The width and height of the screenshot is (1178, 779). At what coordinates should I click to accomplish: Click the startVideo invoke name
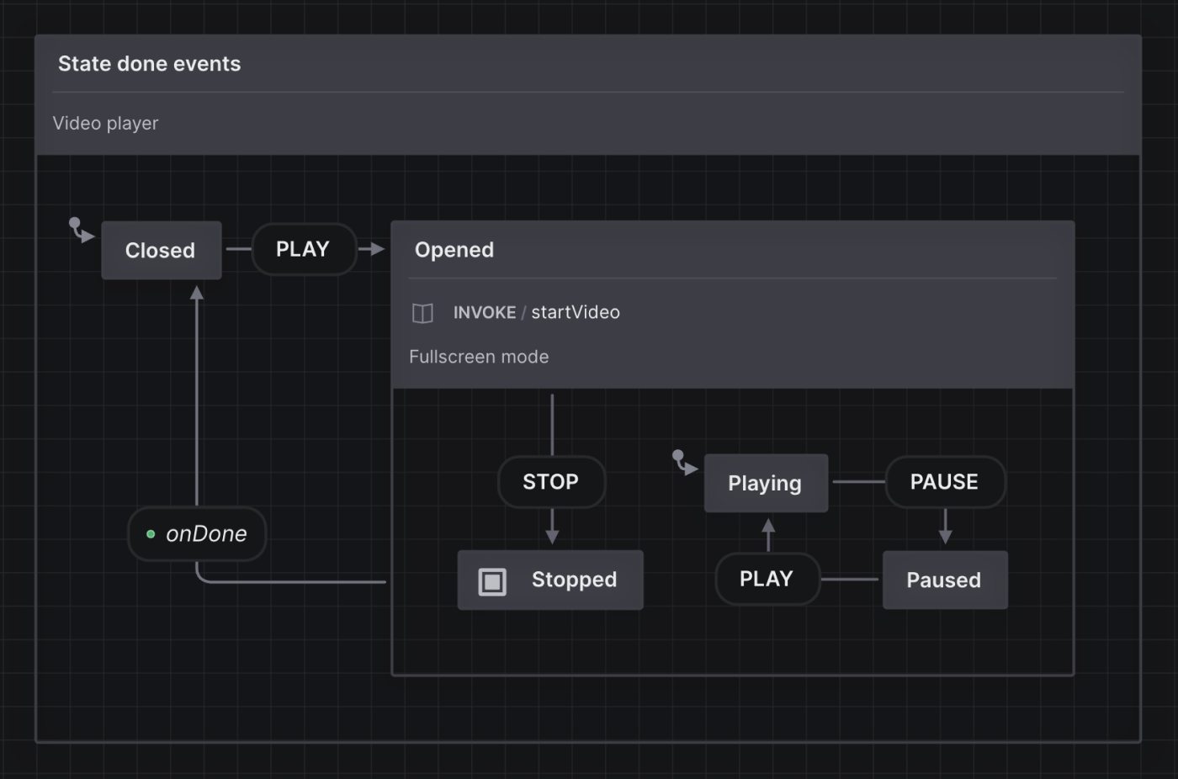(576, 312)
